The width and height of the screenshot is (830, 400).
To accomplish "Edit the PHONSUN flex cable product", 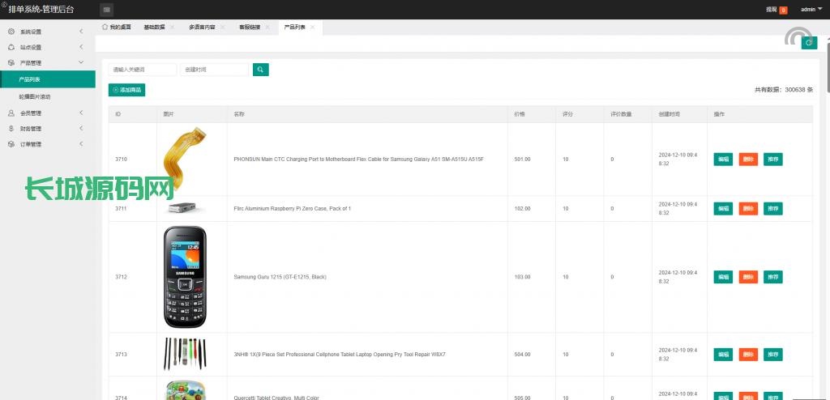I will 723,160.
